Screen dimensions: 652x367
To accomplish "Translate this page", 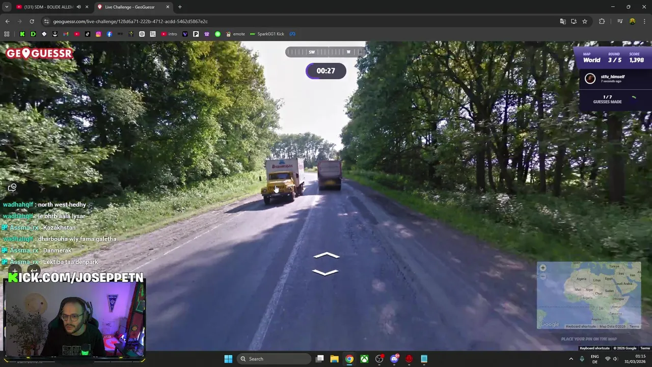I will 563,21.
